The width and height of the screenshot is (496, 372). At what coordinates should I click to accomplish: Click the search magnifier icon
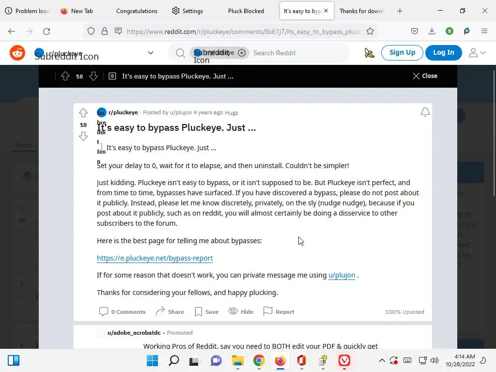(180, 53)
